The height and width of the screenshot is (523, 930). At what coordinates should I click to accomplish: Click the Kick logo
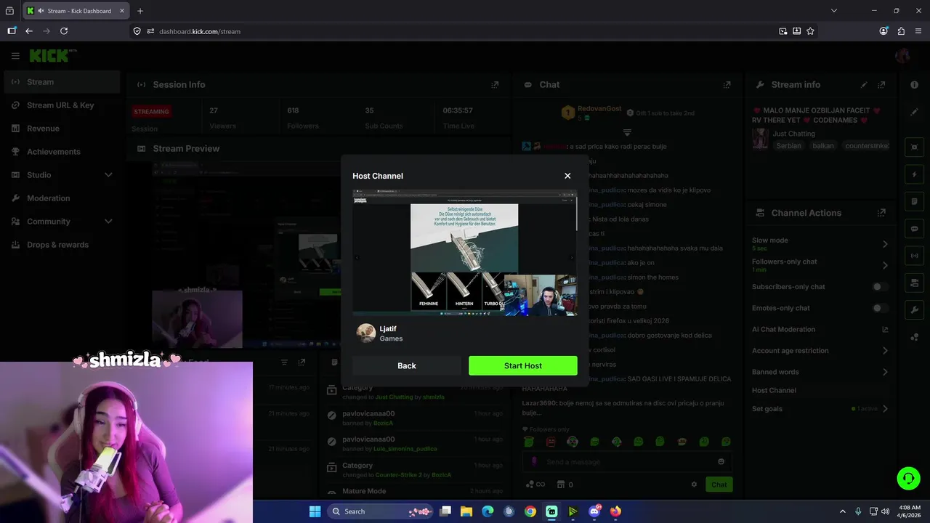[52, 55]
